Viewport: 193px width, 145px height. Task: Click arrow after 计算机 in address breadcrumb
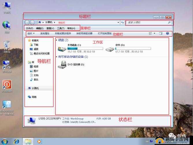coord(55,22)
